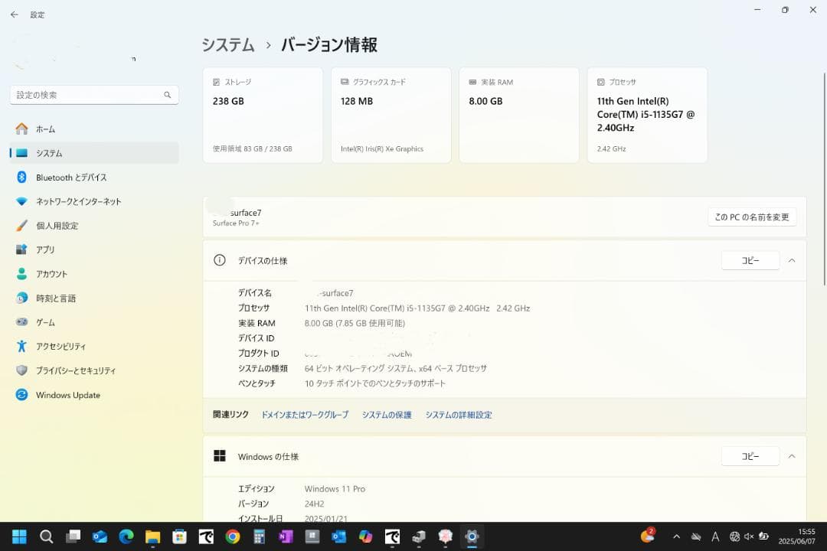Click 使用領域 83 GB / 238 GB text
Screen dimensions: 827x551
tap(252, 148)
